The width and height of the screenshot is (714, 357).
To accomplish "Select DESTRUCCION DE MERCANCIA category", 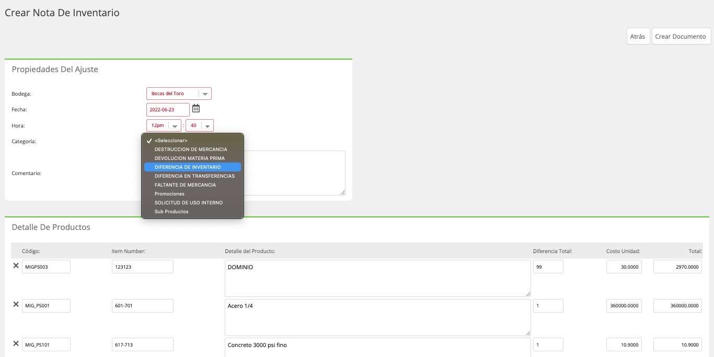I will 192,149.
